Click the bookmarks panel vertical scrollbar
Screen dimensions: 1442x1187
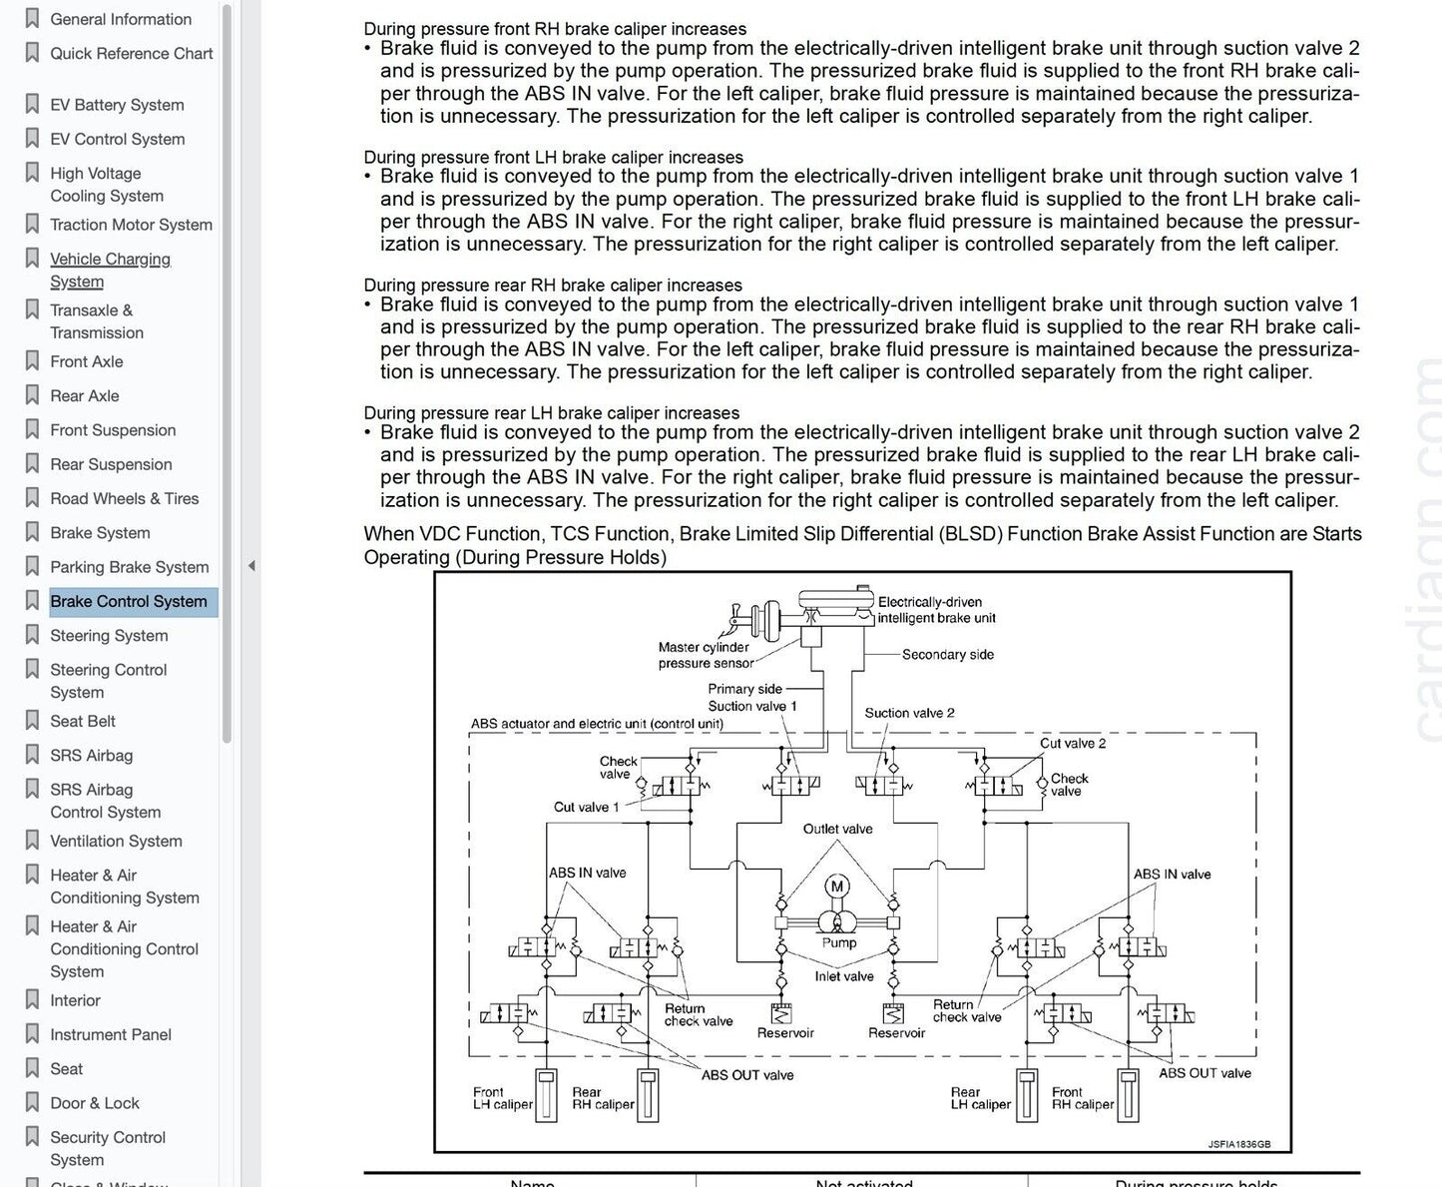228,374
